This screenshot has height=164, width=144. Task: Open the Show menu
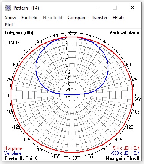10,18
